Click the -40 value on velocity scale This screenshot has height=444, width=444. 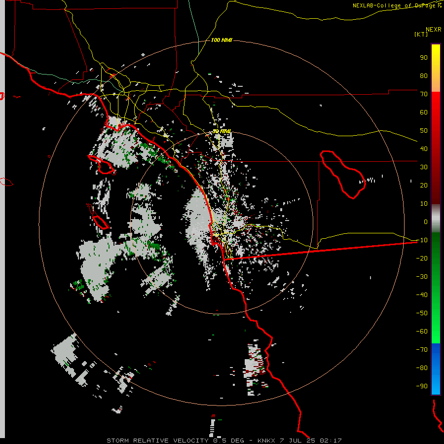coord(422,295)
